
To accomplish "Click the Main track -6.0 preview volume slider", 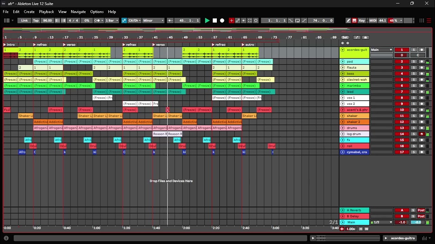I will [x=418, y=223].
